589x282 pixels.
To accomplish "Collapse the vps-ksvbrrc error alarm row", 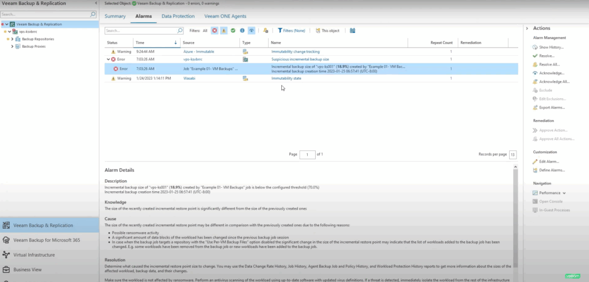I will [108, 59].
